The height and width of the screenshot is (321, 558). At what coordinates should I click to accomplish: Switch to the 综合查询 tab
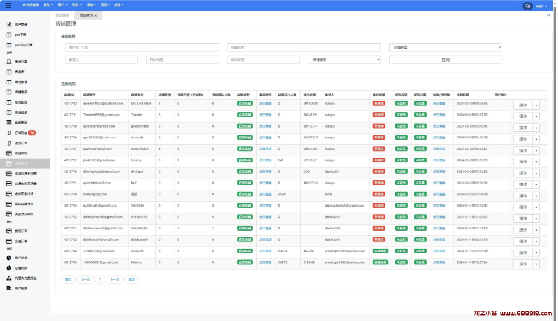coord(62,16)
